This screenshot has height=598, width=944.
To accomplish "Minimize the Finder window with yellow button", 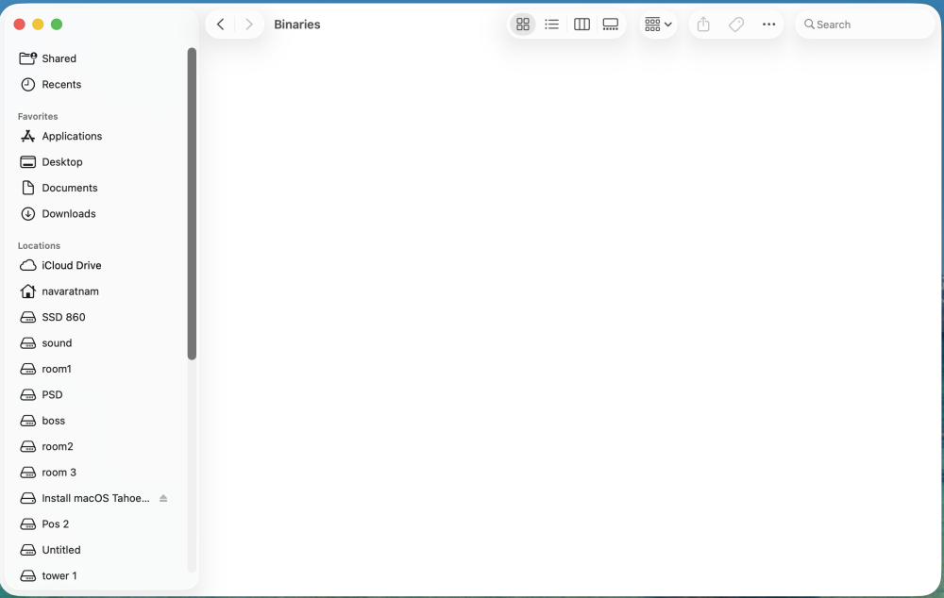I will click(38, 25).
